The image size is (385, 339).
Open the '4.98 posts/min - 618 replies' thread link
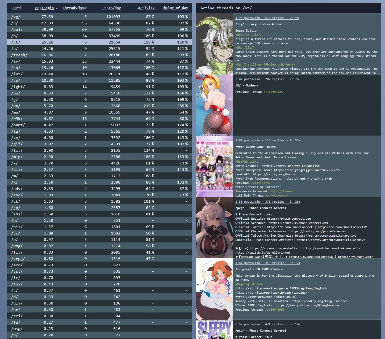coord(267,18)
